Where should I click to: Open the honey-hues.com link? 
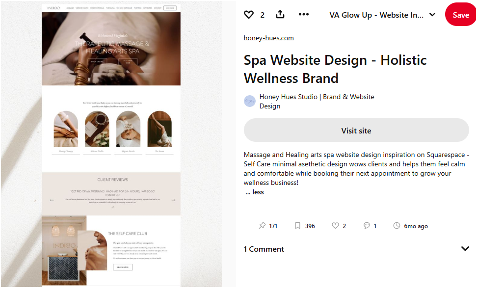click(268, 38)
